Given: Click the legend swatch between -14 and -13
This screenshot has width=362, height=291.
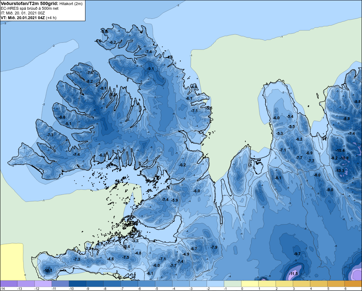Looking at the screenshot, I should click(x=9, y=284).
